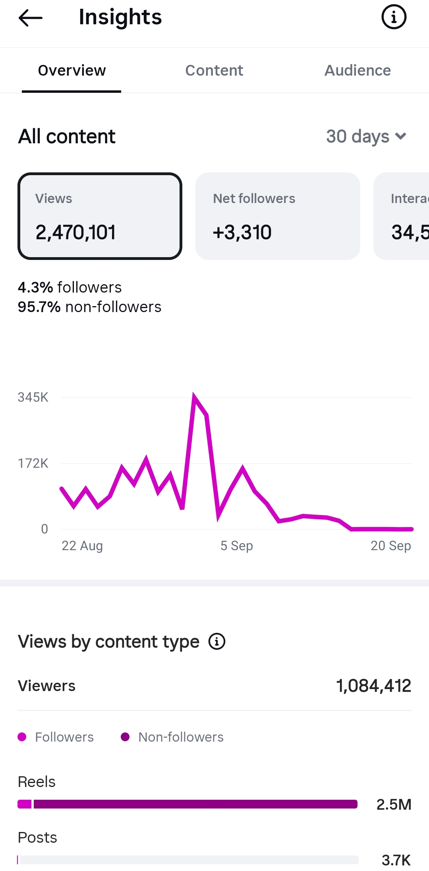The image size is (429, 871).
Task: Click the purple Non-followers legend dot
Action: tap(125, 737)
